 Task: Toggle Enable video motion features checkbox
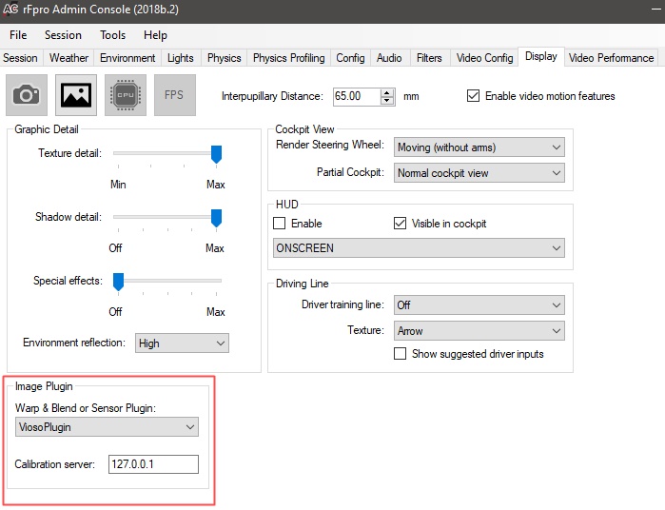click(474, 96)
